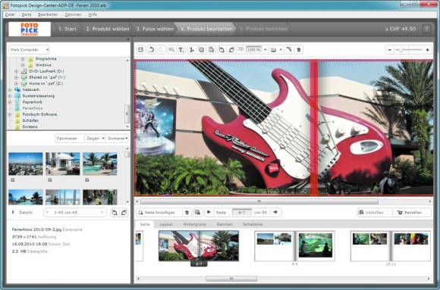Click the greyed-out redo arrow
Viewport: 440px width, 290px height.
(x=161, y=49)
